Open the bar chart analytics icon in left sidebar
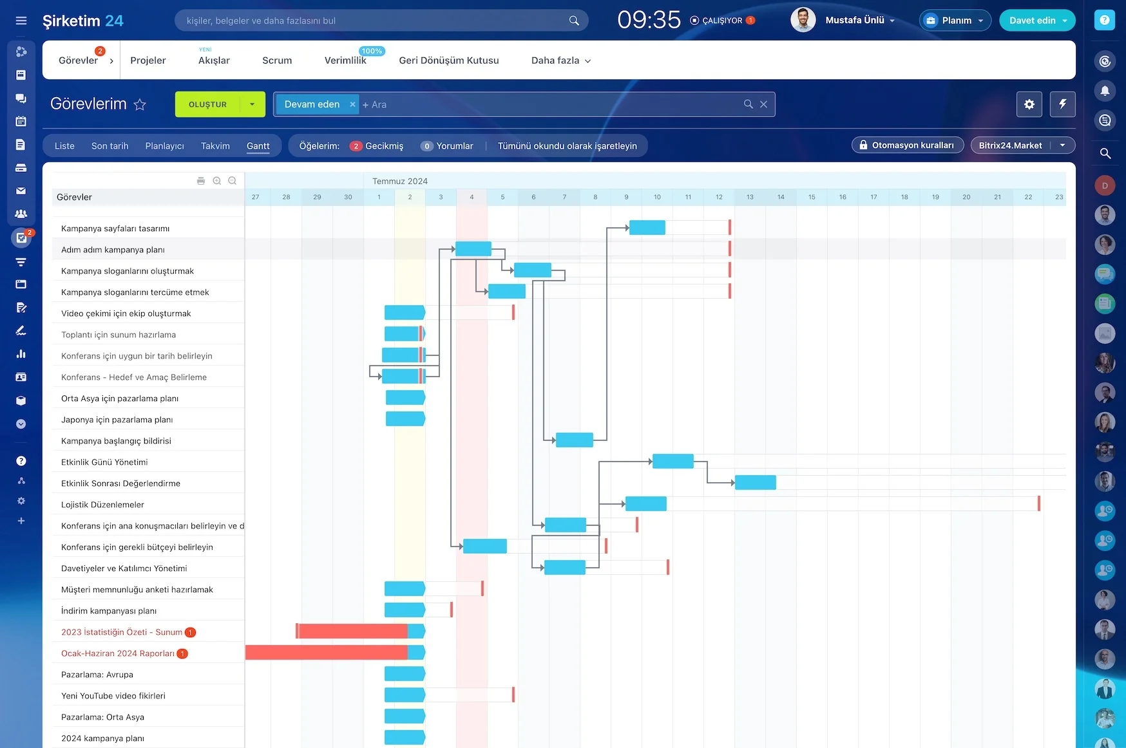Image resolution: width=1126 pixels, height=748 pixels. click(x=21, y=353)
